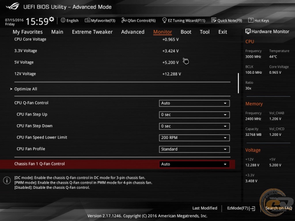The image size is (295, 221).
Task: Click the 3000 MHz CPU frequency value
Action: click(x=253, y=57)
